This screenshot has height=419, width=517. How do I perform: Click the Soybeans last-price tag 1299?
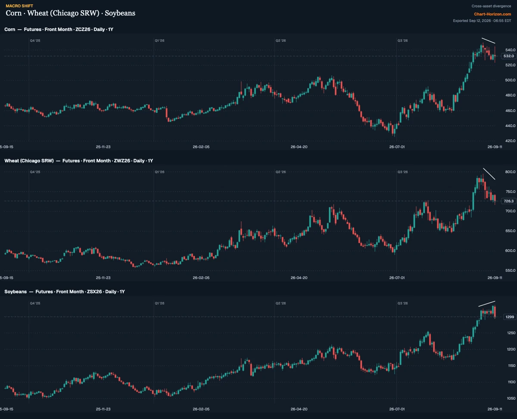510,317
